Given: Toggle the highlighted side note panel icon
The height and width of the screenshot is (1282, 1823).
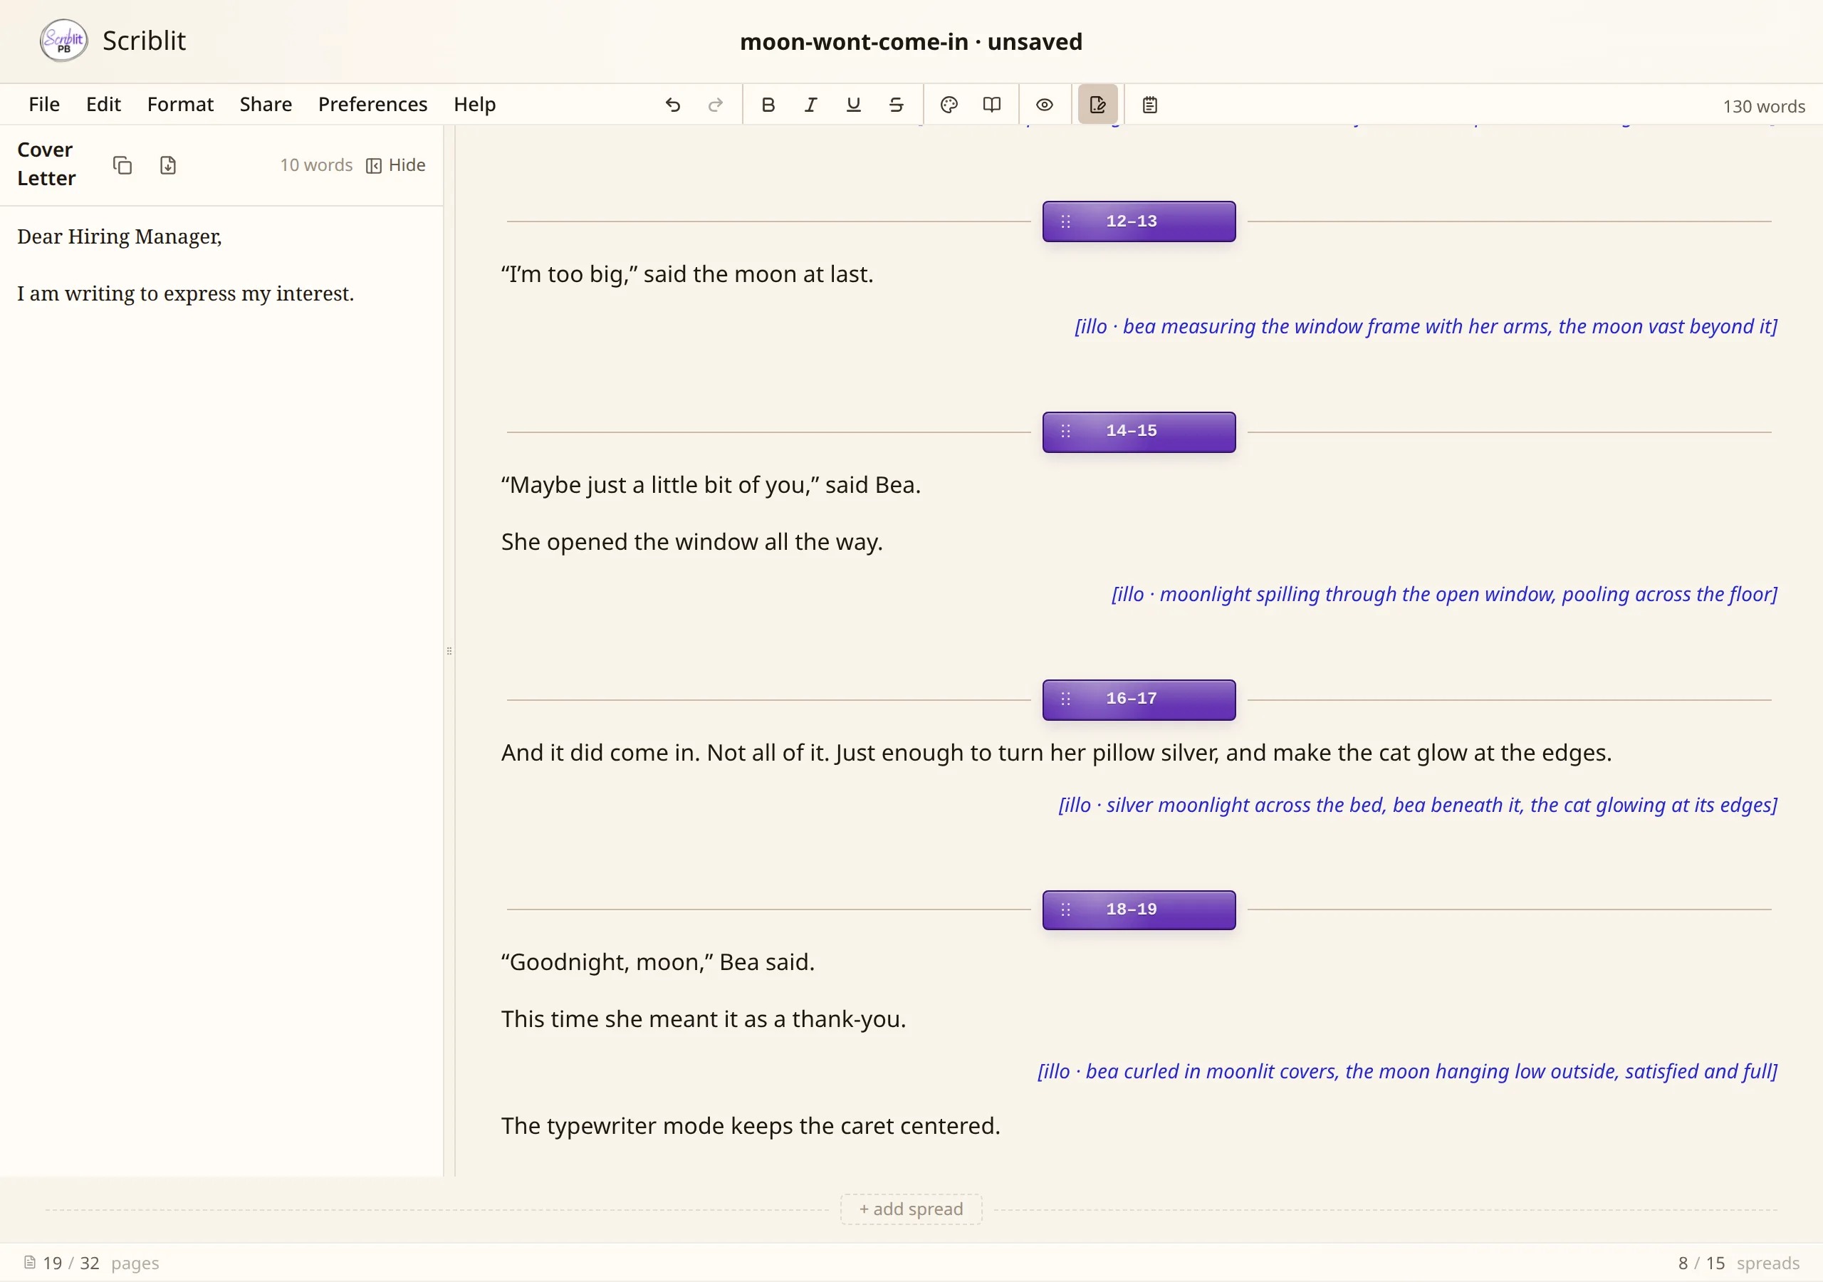Looking at the screenshot, I should [x=1098, y=105].
